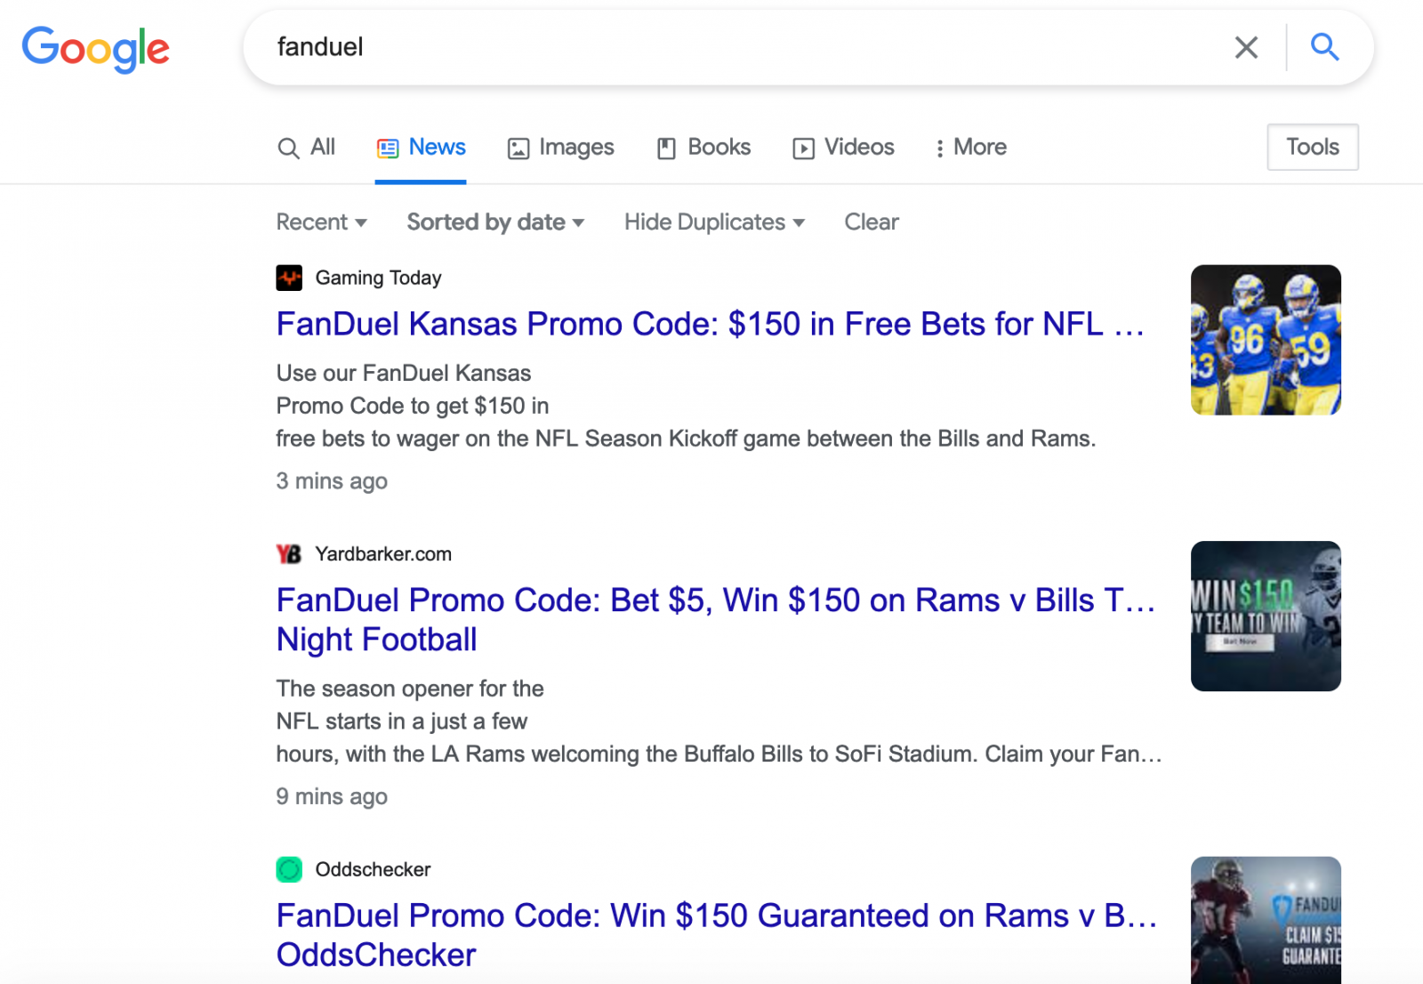Open the Books tab

[703, 147]
